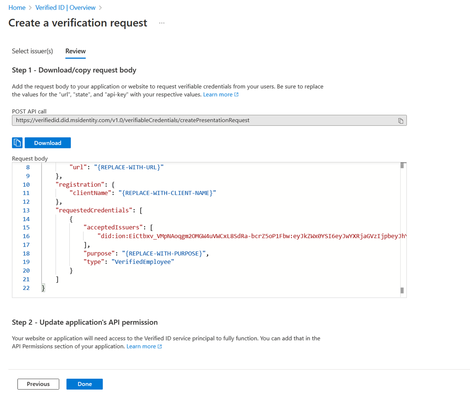Image resolution: width=470 pixels, height=399 pixels.
Task: Go to Home breadcrumb
Action: point(17,8)
